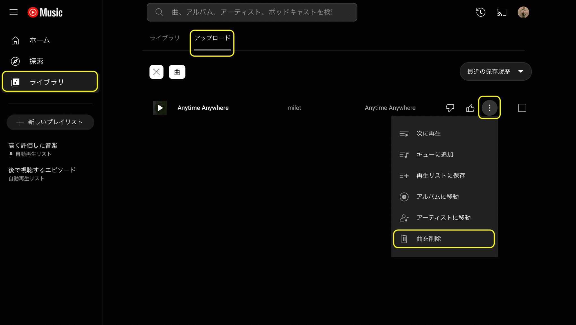This screenshot has width=576, height=325.
Task: Choose アーティストに移動 from the menu
Action: point(444,218)
